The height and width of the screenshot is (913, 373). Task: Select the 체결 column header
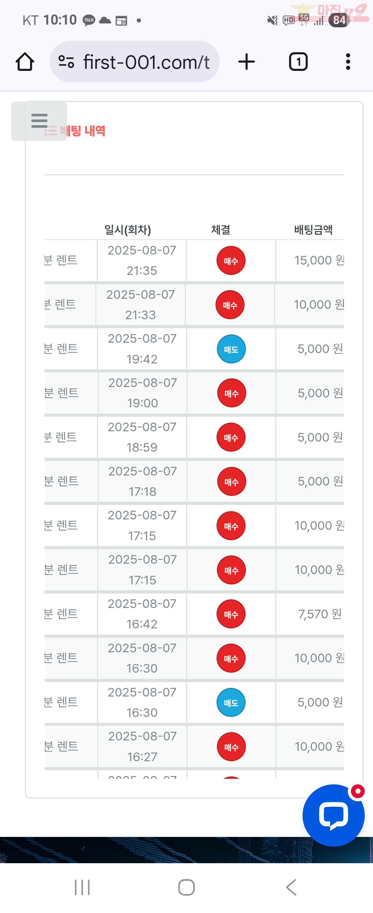point(220,230)
